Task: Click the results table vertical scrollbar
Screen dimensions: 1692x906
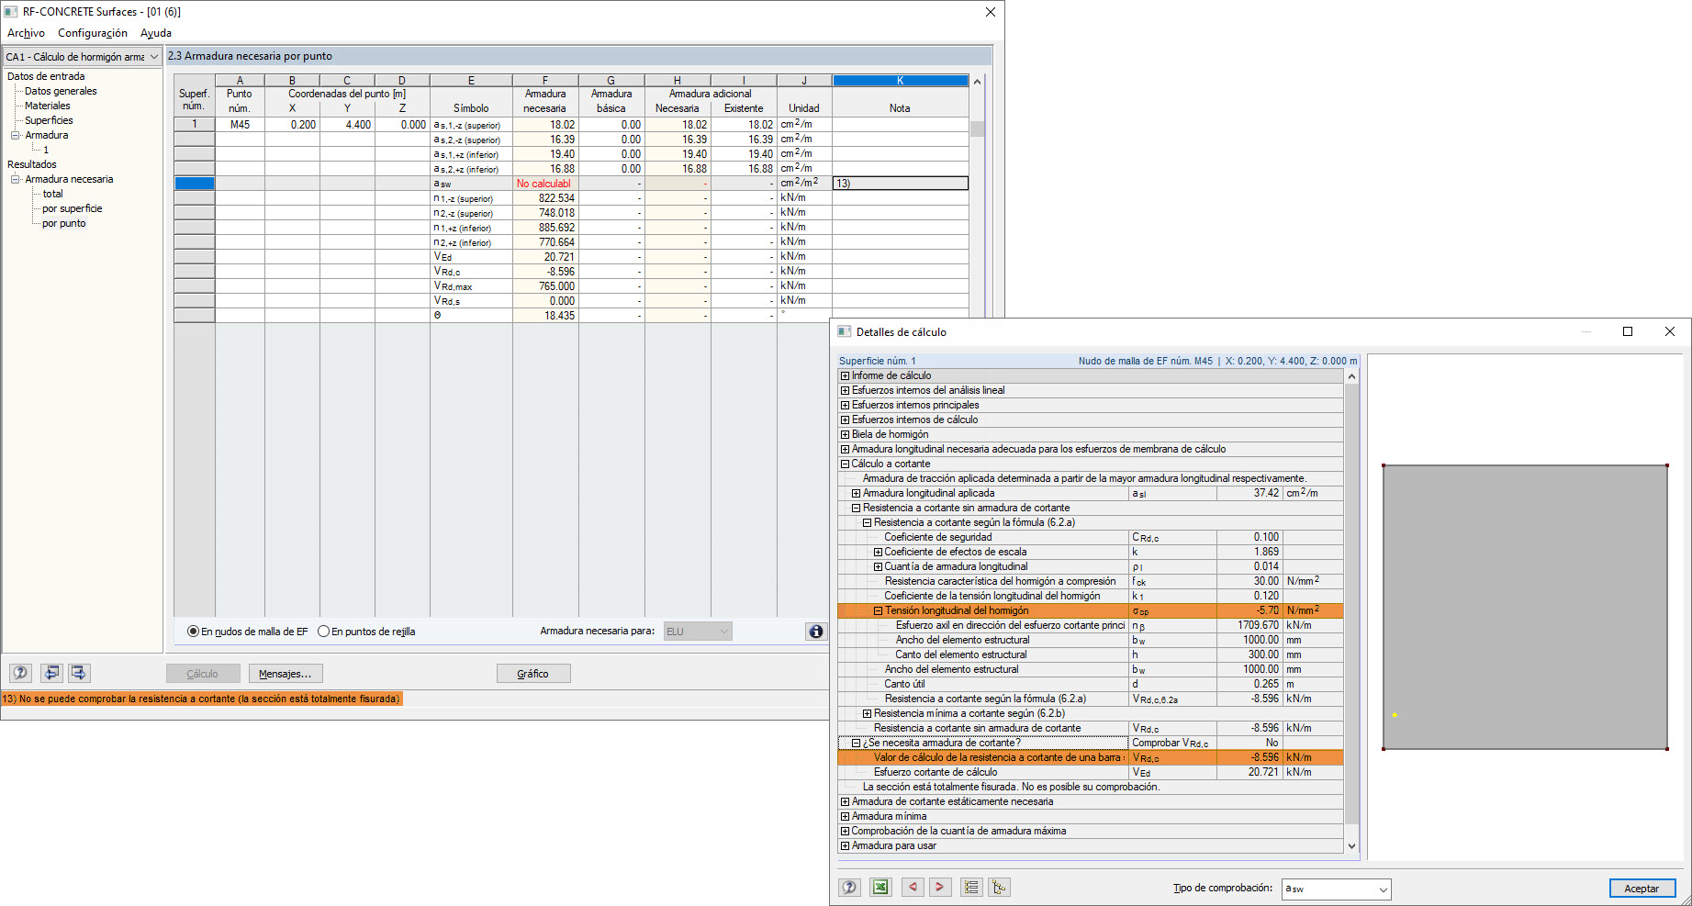Action: (x=977, y=129)
